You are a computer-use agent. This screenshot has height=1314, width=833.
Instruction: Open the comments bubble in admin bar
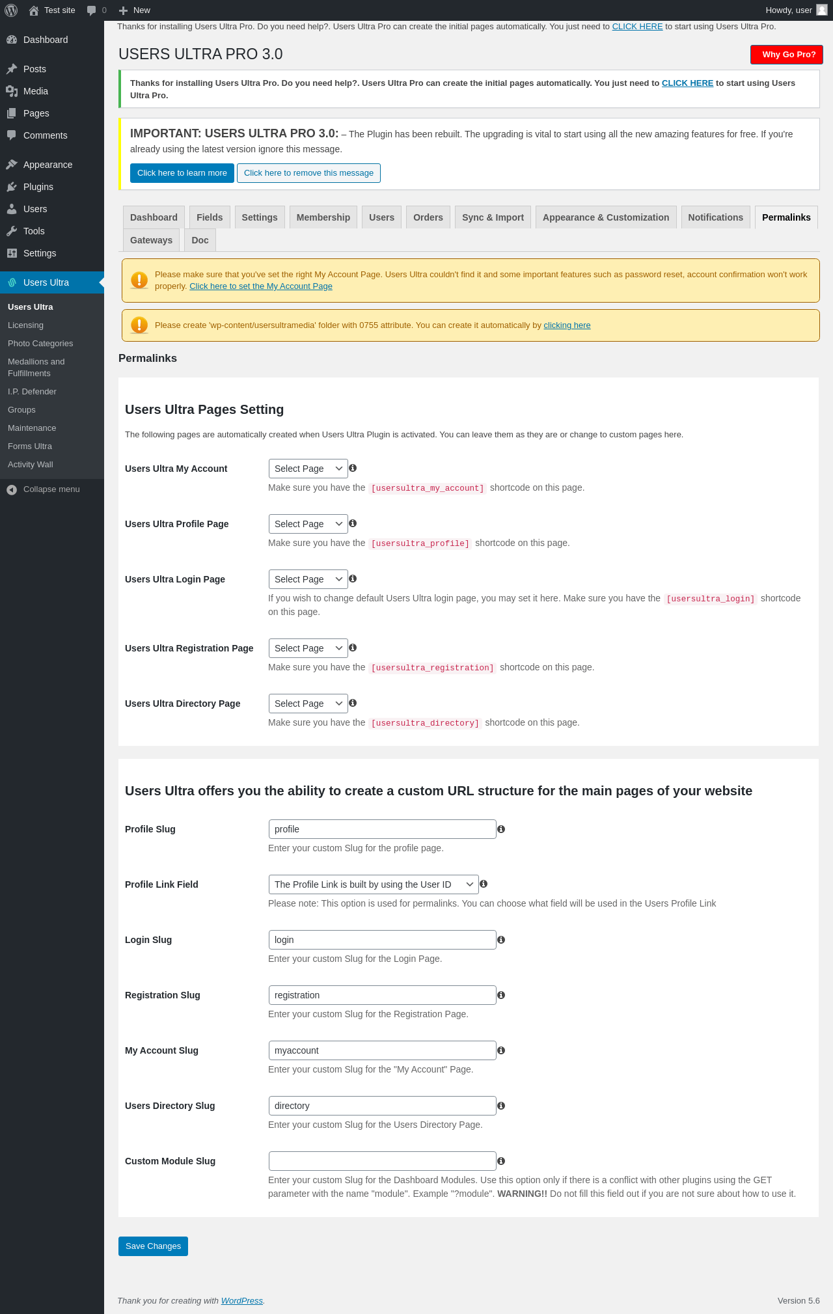pos(91,10)
